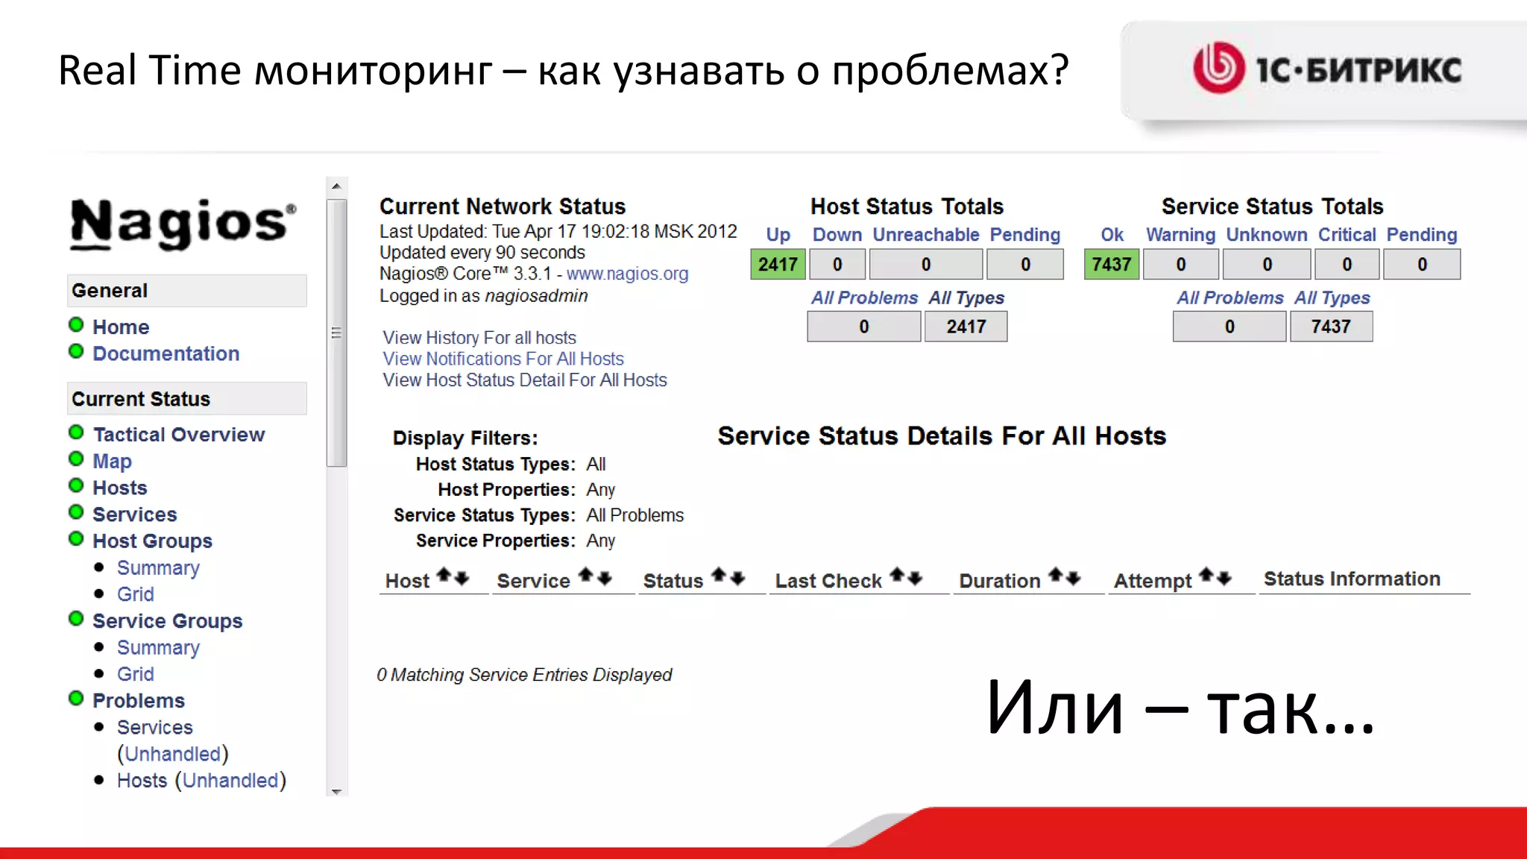
Task: Click the Unknown service status header
Action: tap(1267, 235)
